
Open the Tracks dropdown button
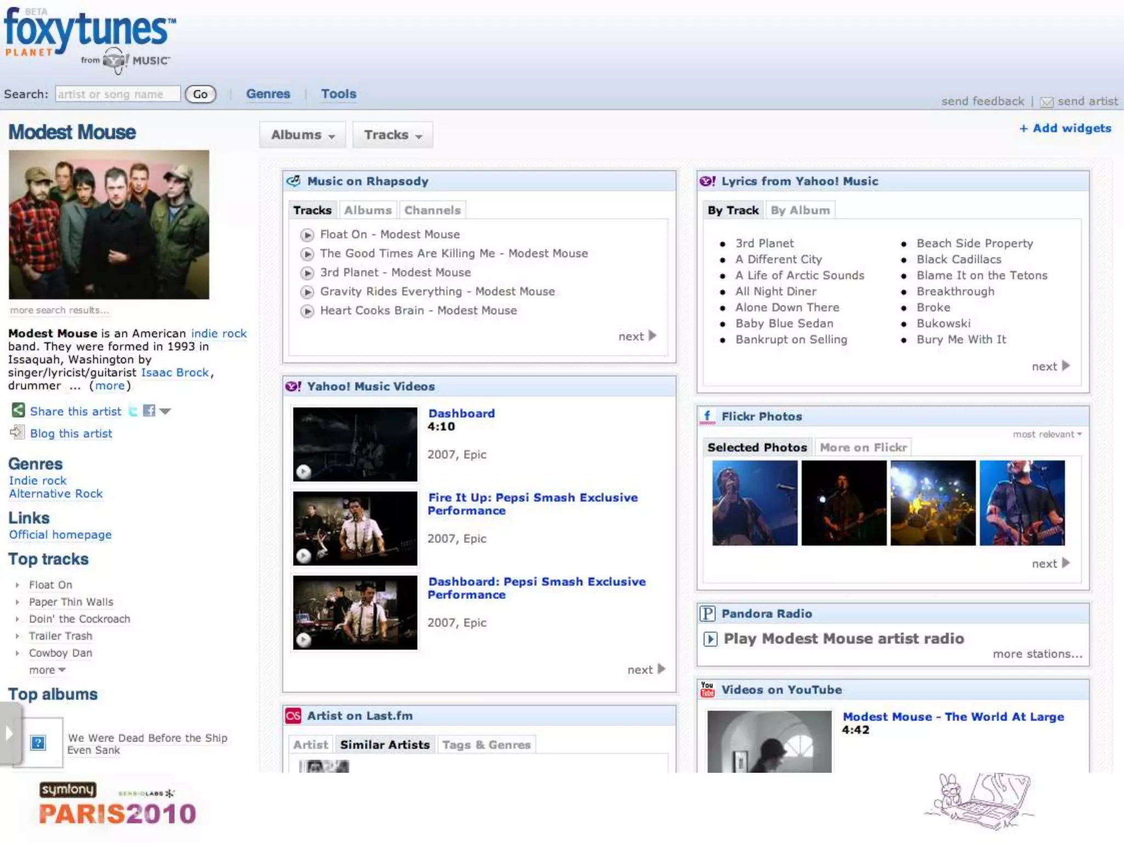pos(392,135)
